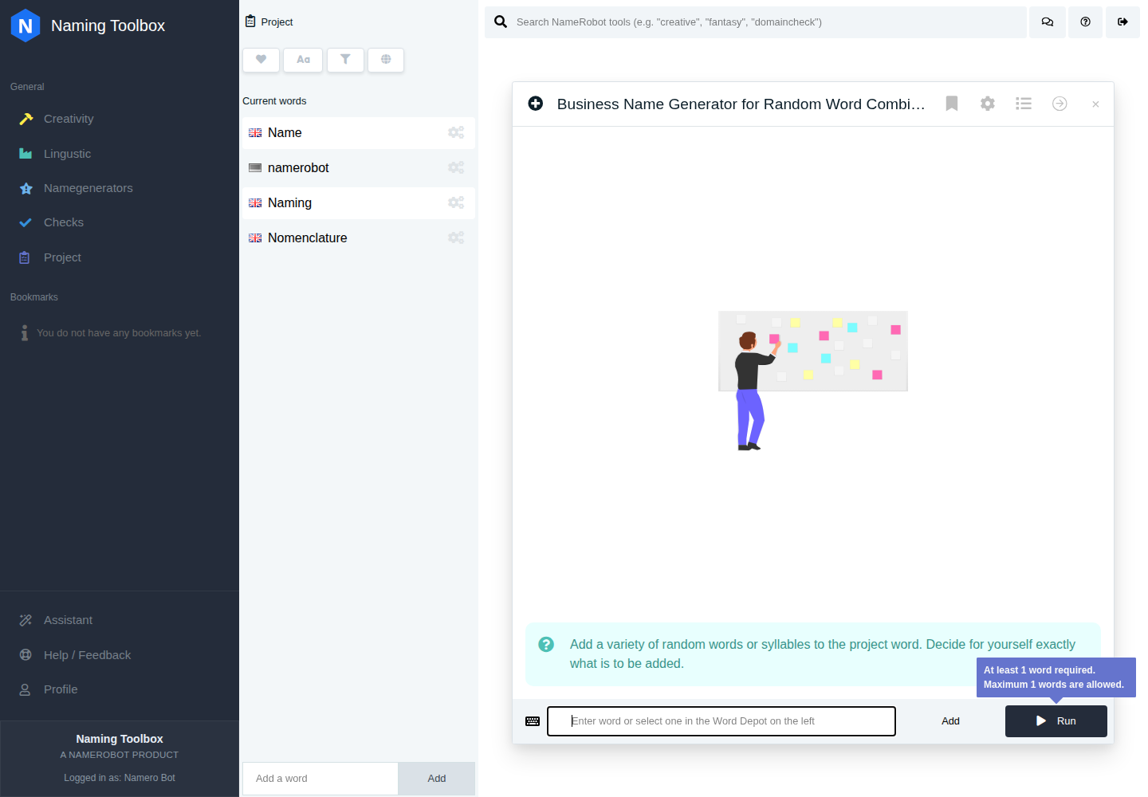Image resolution: width=1148 pixels, height=797 pixels.
Task: Open the Checks section
Action: click(x=63, y=222)
